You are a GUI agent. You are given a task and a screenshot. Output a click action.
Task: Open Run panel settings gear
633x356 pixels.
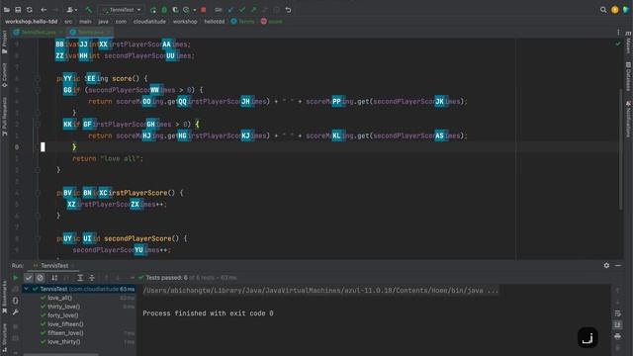pos(606,266)
